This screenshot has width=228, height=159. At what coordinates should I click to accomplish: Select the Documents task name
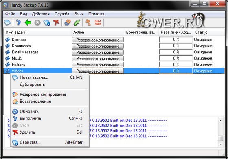pyautogui.click(x=21, y=46)
